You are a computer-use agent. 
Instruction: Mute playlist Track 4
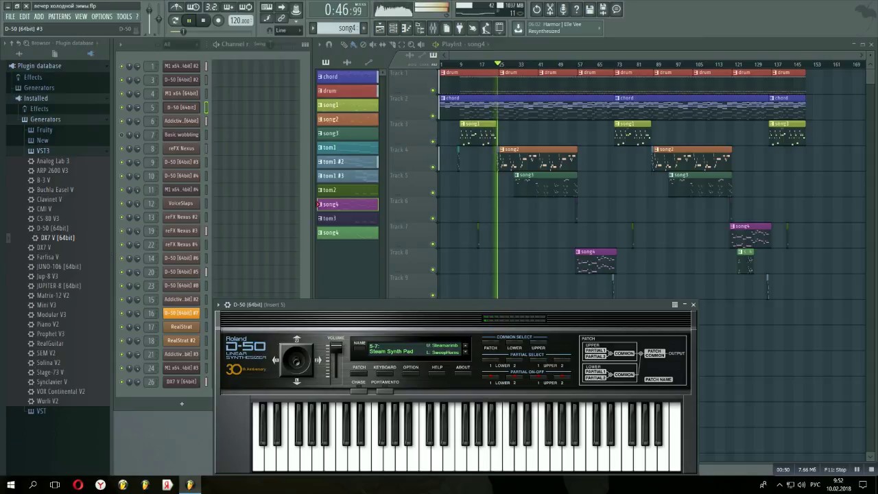[433, 167]
